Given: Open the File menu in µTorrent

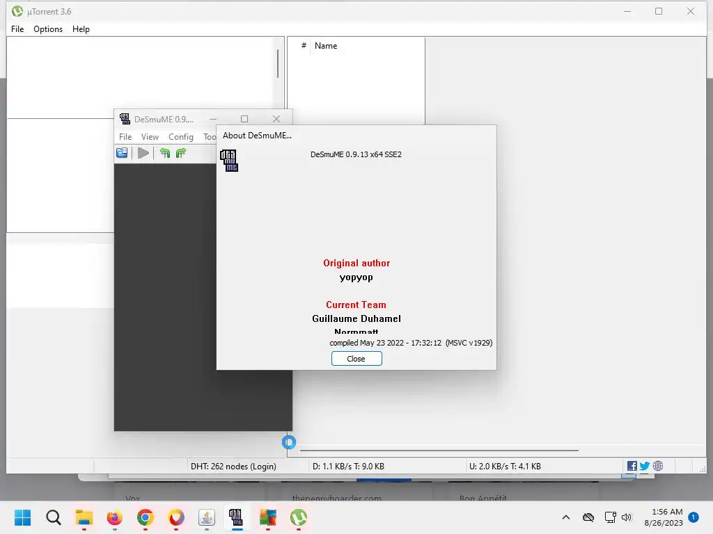Looking at the screenshot, I should 17,29.
